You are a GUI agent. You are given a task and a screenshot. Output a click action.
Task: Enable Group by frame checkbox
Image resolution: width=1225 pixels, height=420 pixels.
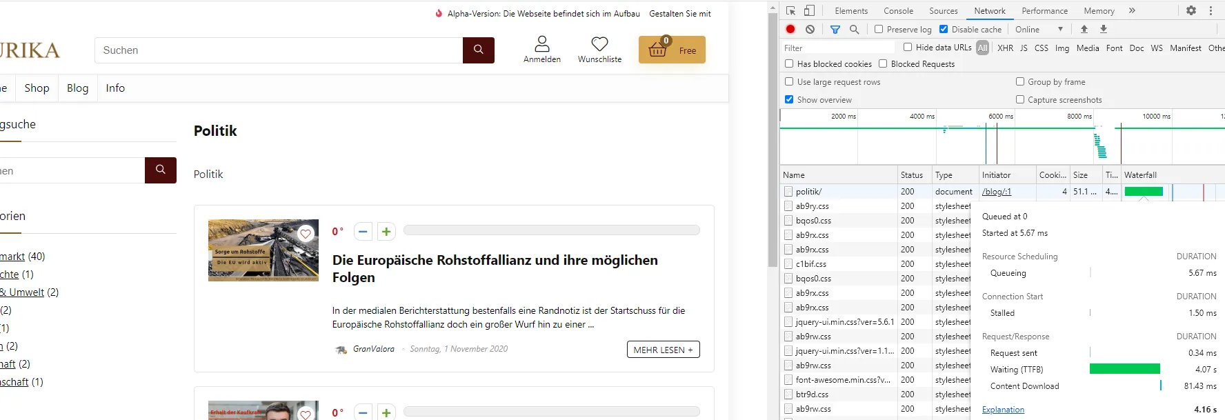1020,81
